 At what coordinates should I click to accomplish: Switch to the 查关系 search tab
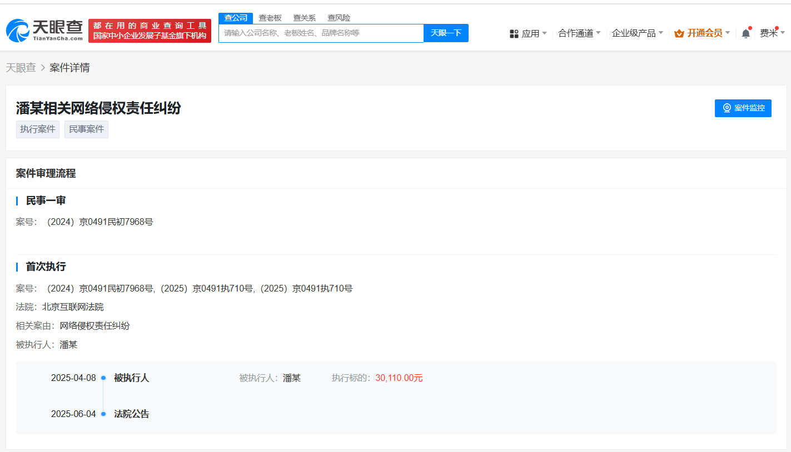pyautogui.click(x=304, y=18)
